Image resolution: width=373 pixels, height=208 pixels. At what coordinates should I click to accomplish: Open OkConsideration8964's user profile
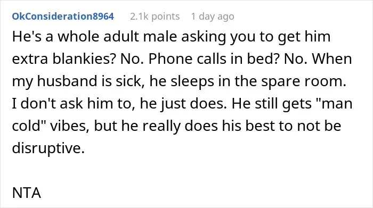point(63,16)
